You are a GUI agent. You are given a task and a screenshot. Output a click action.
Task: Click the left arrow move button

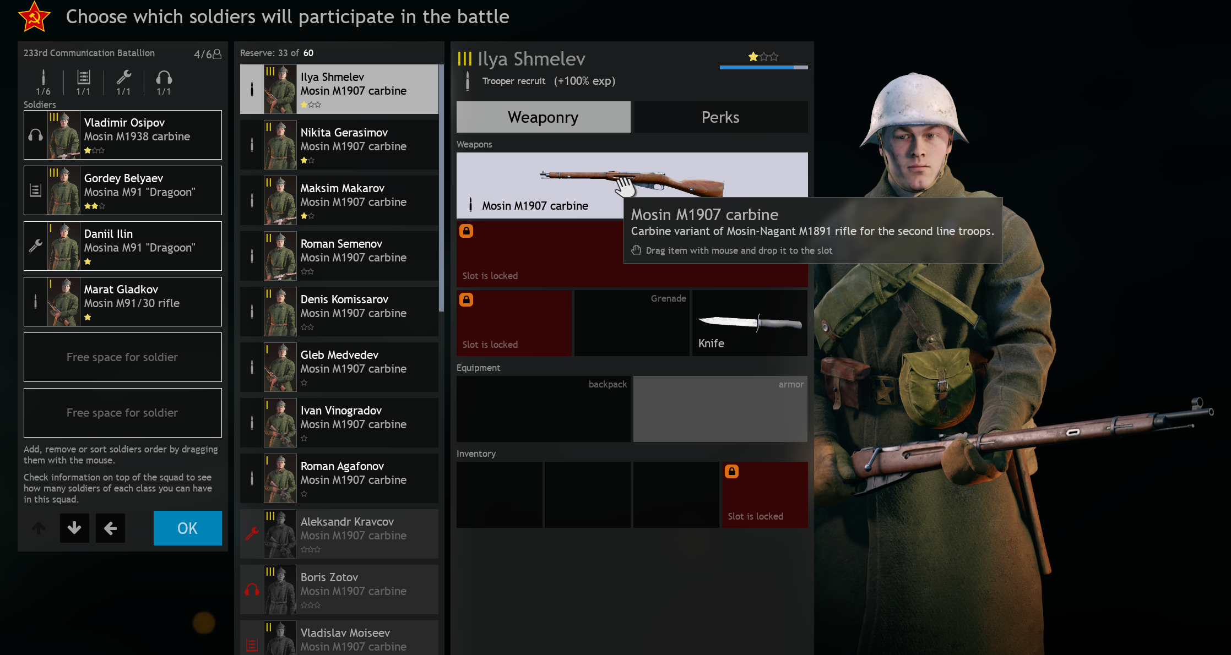click(x=110, y=528)
